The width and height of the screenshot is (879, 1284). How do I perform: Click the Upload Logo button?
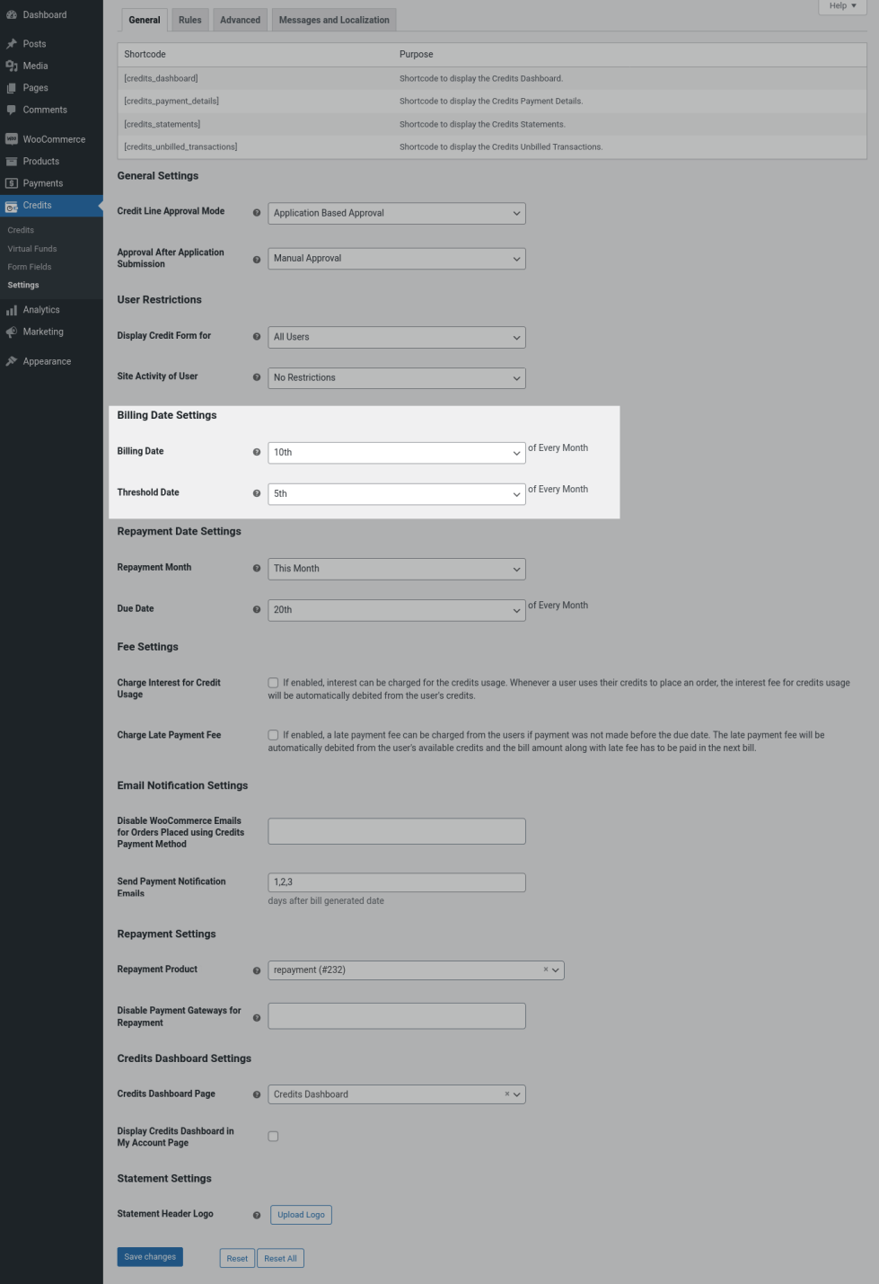[301, 1215]
